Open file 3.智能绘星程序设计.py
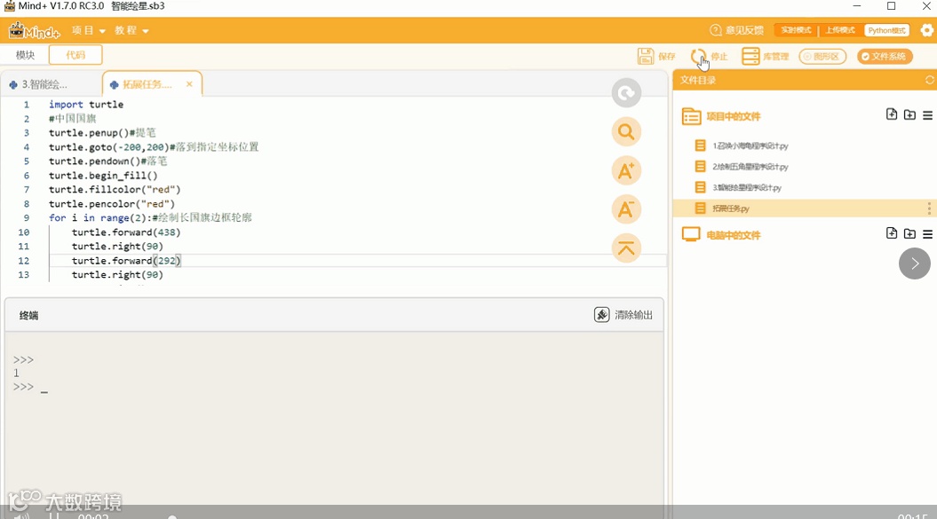 [x=746, y=187]
